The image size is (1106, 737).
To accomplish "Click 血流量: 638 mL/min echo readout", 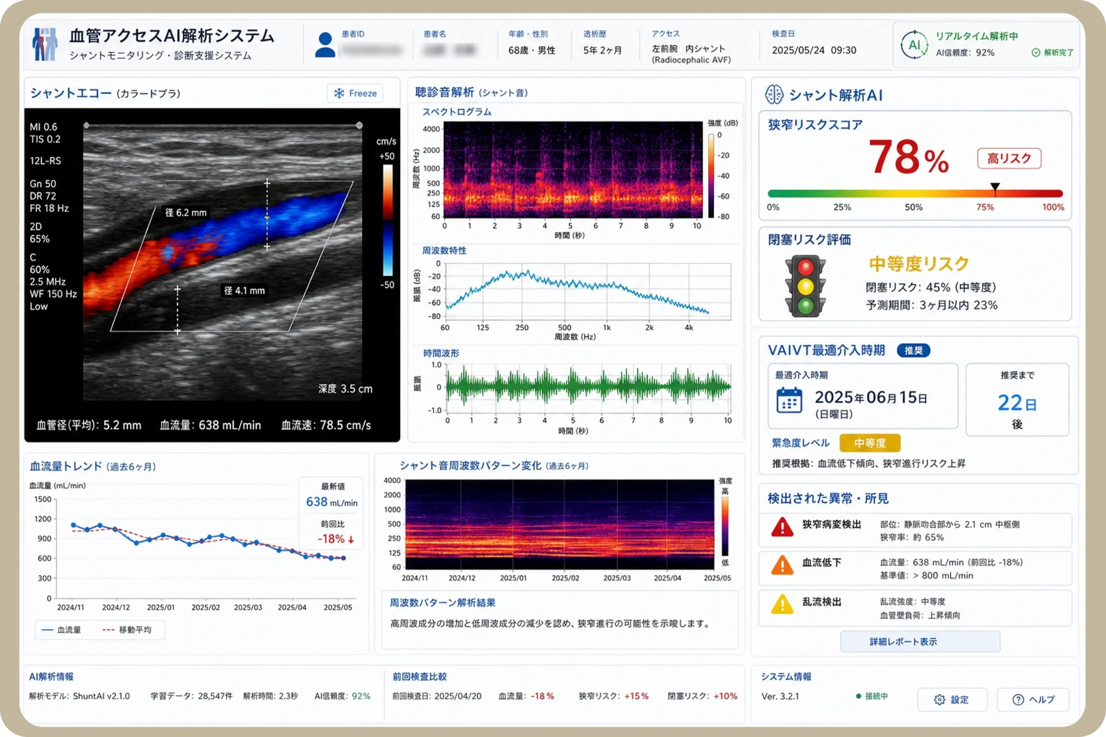I will coord(210,425).
